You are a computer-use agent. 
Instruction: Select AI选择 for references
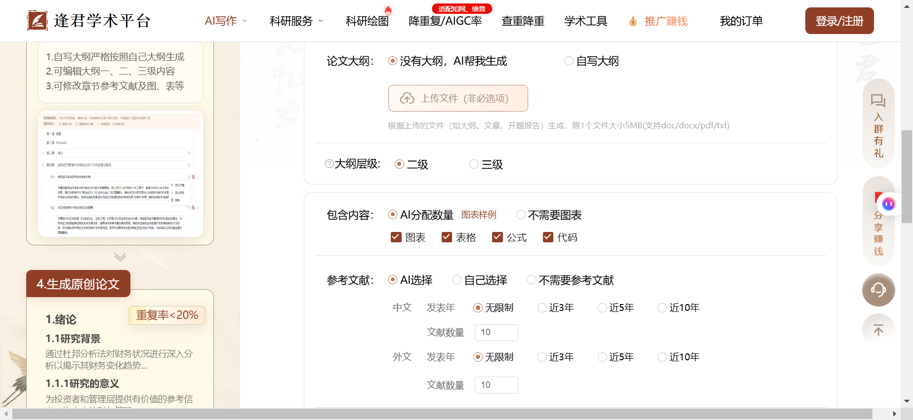coord(393,279)
